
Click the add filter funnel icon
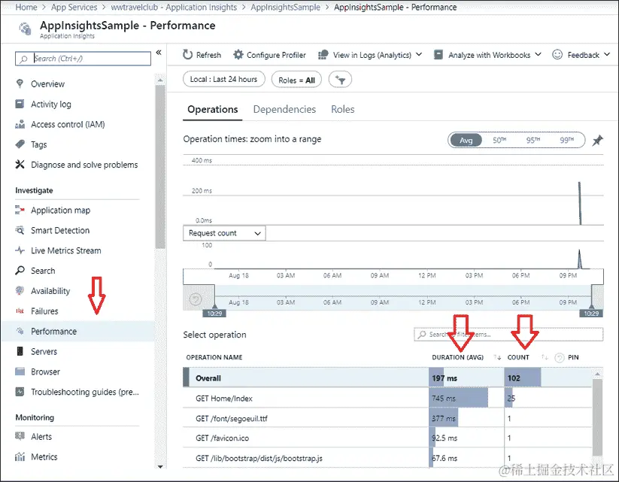[x=340, y=80]
